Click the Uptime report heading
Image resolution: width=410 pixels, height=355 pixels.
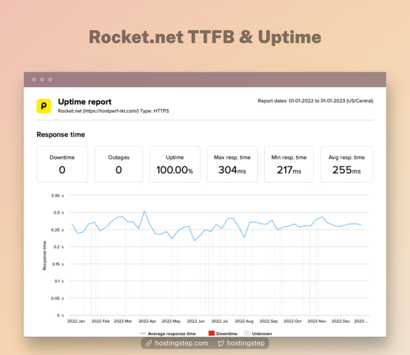click(85, 102)
